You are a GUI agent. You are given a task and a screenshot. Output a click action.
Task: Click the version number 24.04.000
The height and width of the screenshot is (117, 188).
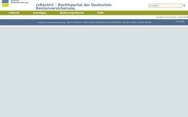click(180, 22)
